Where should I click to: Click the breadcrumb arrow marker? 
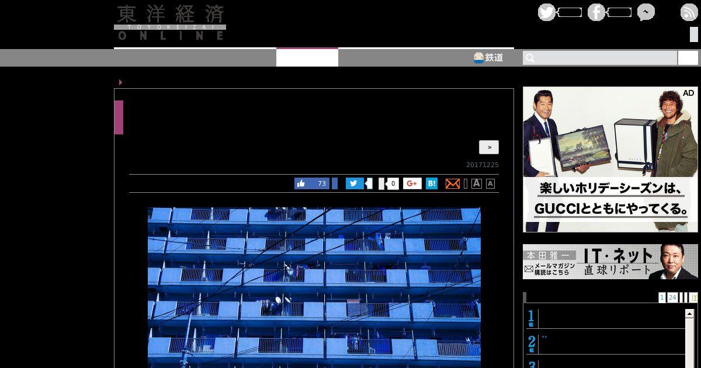120,82
